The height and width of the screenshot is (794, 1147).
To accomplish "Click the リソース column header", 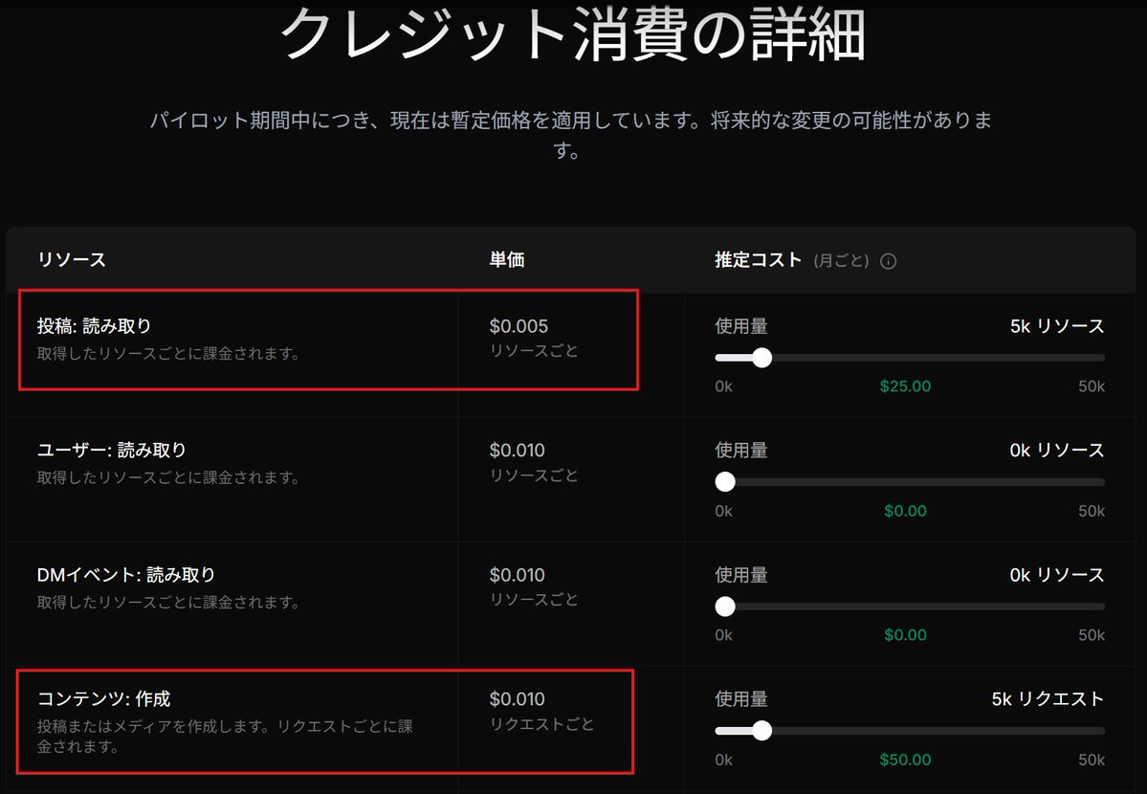I will point(72,260).
